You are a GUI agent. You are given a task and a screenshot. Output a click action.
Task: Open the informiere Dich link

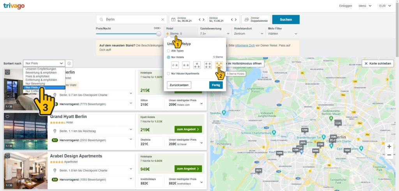pos(245,46)
